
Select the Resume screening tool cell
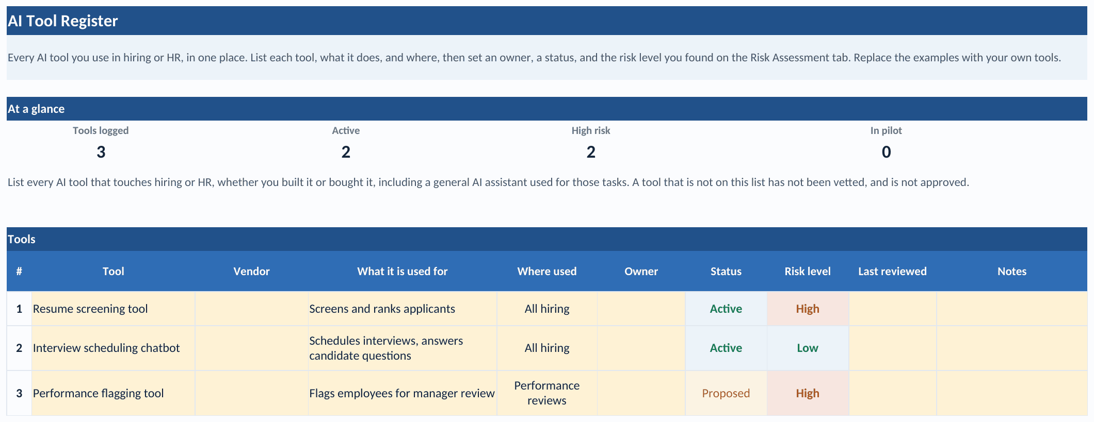pyautogui.click(x=113, y=309)
